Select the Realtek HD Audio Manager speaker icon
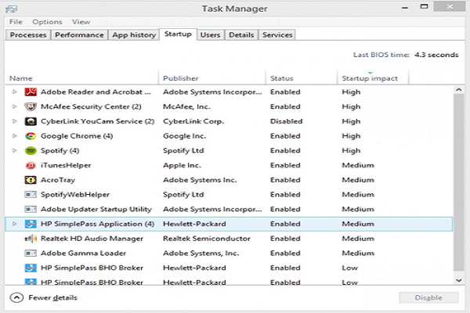 31,239
